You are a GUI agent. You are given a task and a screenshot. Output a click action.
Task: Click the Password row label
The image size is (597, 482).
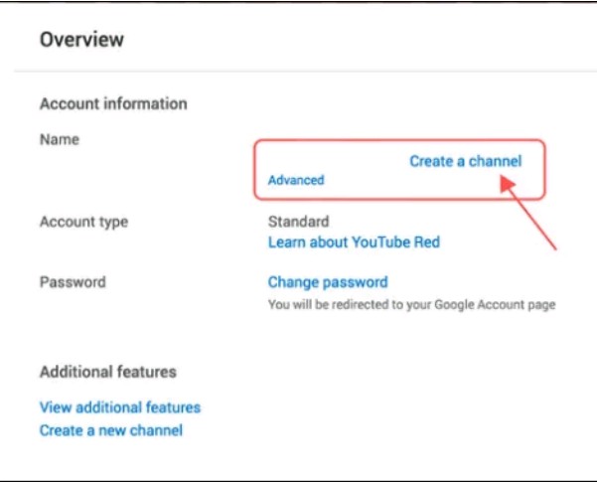tap(73, 282)
